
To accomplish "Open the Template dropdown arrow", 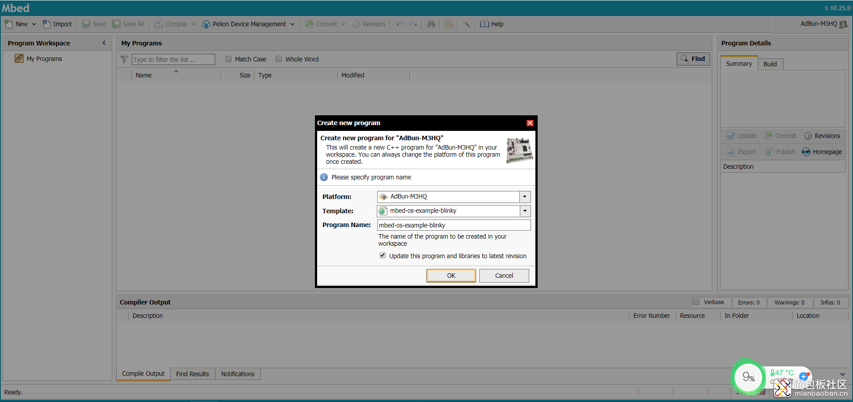I will click(525, 211).
